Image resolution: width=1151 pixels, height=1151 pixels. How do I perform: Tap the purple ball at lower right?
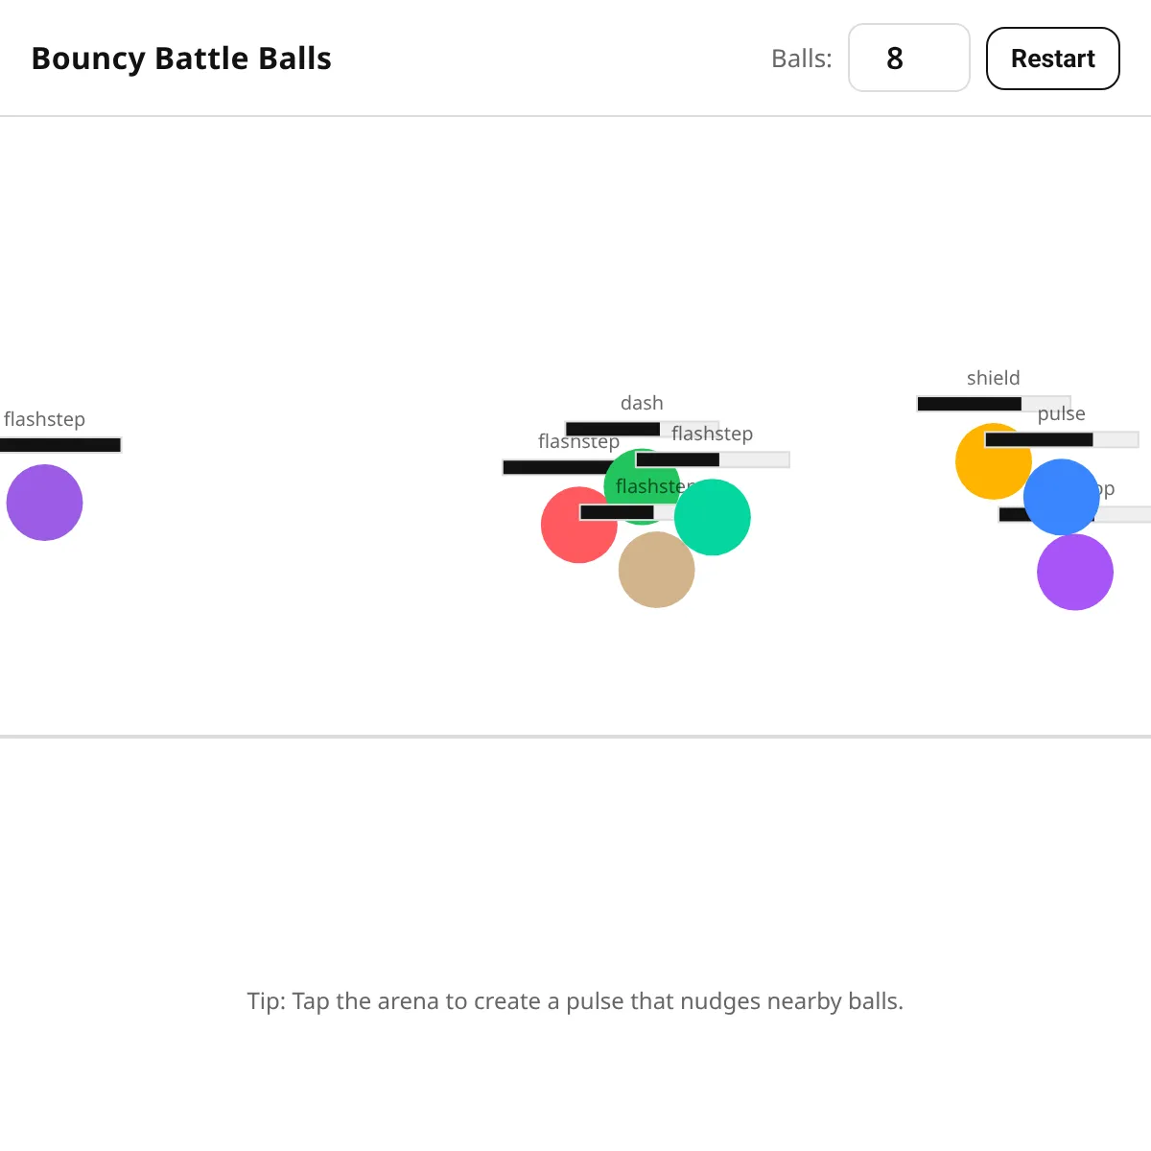1075,573
